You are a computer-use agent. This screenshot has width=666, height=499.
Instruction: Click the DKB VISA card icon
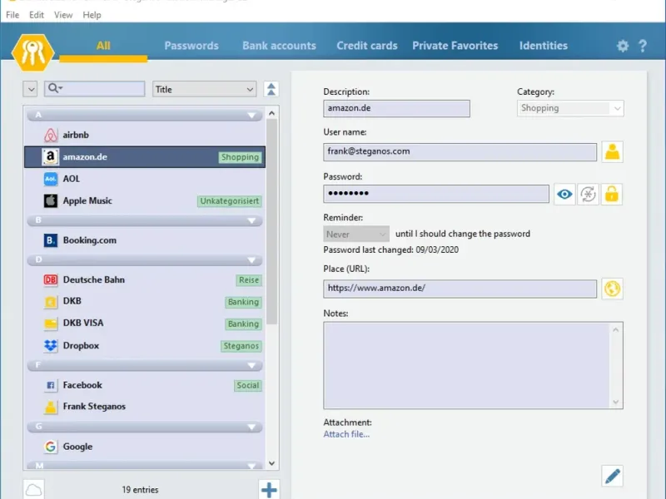click(x=51, y=324)
